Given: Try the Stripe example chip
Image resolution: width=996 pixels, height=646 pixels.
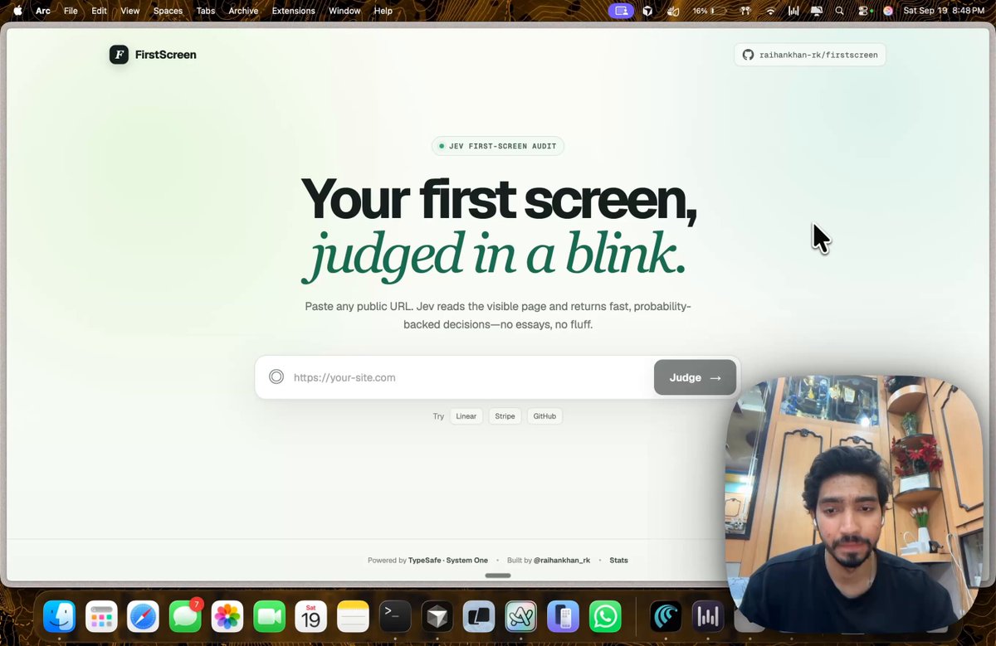Looking at the screenshot, I should click(x=505, y=416).
